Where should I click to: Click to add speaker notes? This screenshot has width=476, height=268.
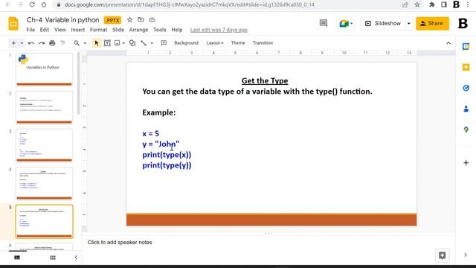pos(120,242)
